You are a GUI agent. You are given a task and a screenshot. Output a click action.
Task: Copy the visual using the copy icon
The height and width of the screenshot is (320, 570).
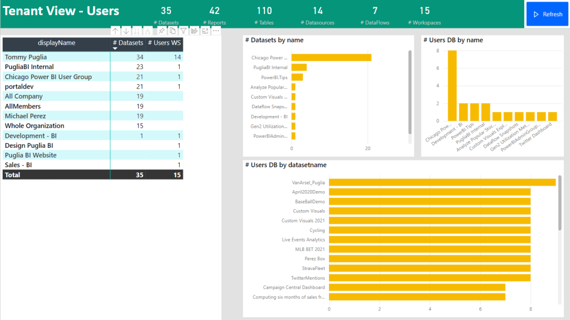173,31
